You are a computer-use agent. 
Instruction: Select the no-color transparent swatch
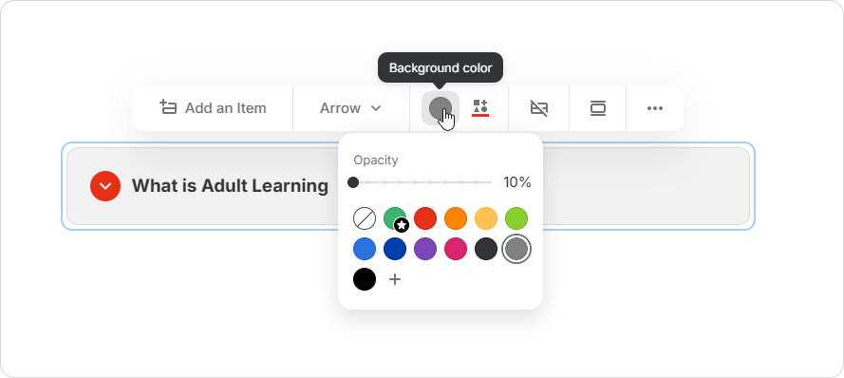(365, 218)
